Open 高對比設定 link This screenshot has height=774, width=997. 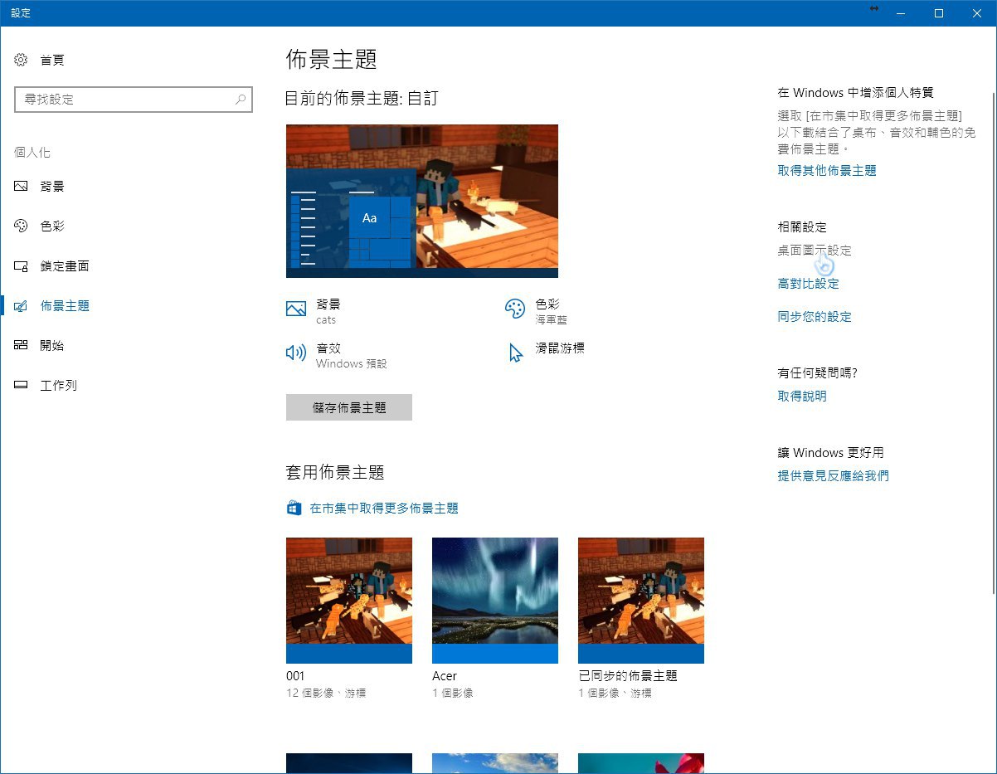[808, 284]
